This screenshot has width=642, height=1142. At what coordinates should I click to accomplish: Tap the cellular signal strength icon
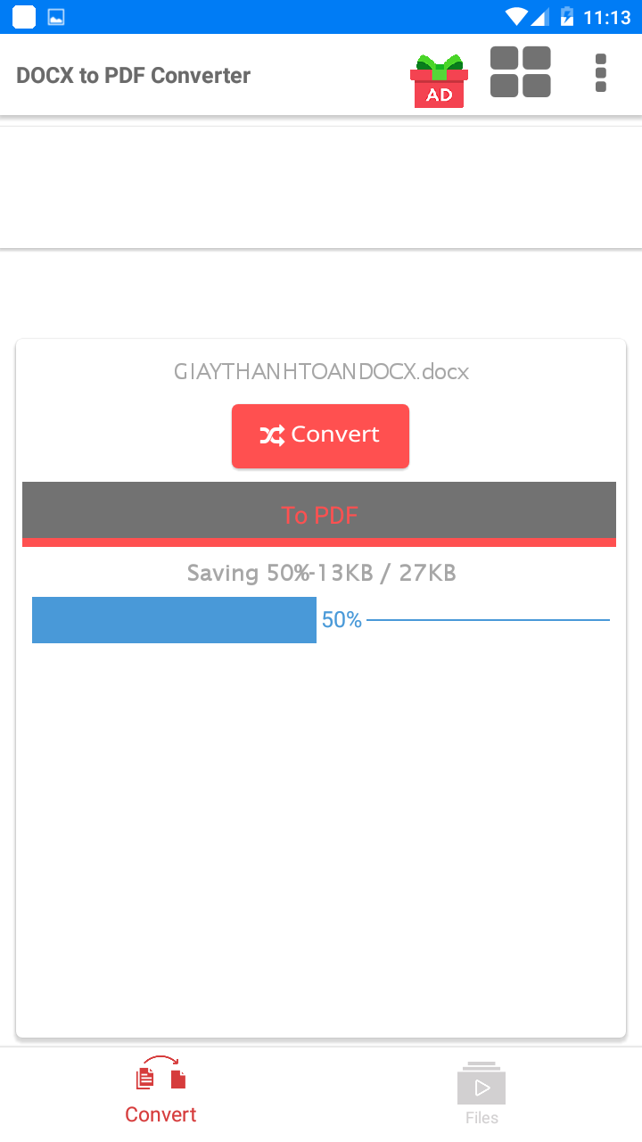(x=539, y=17)
